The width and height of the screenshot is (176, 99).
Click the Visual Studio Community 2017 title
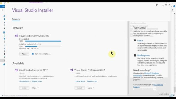[34, 36]
